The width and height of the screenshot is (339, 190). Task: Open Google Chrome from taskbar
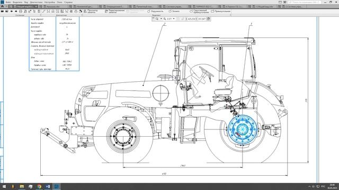point(39,186)
